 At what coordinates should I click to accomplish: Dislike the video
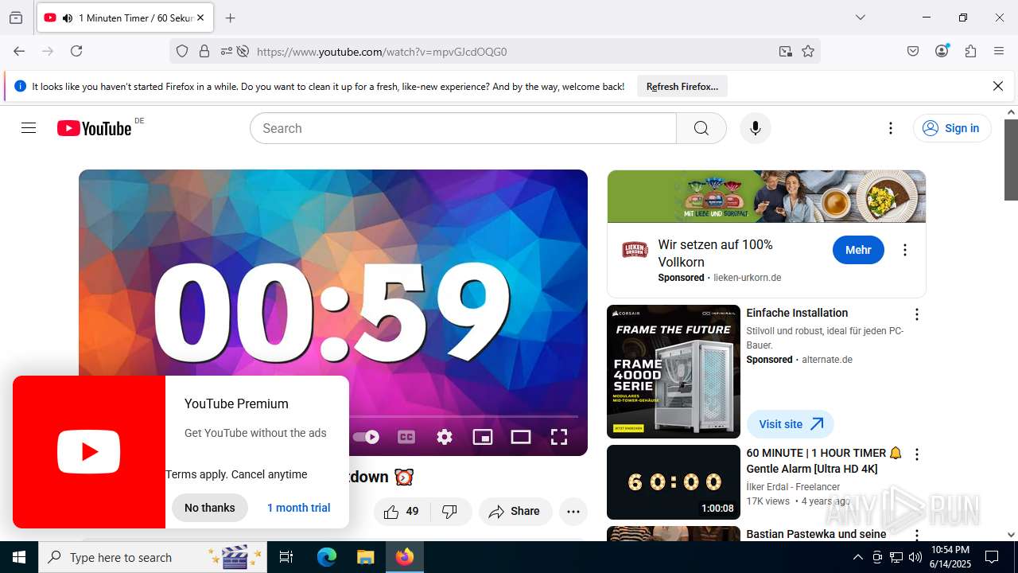(x=450, y=512)
